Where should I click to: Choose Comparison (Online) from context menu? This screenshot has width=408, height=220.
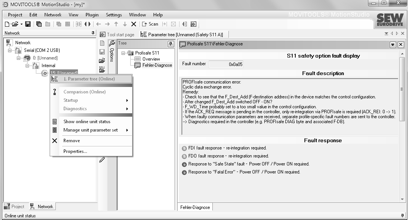pyautogui.click(x=91, y=92)
